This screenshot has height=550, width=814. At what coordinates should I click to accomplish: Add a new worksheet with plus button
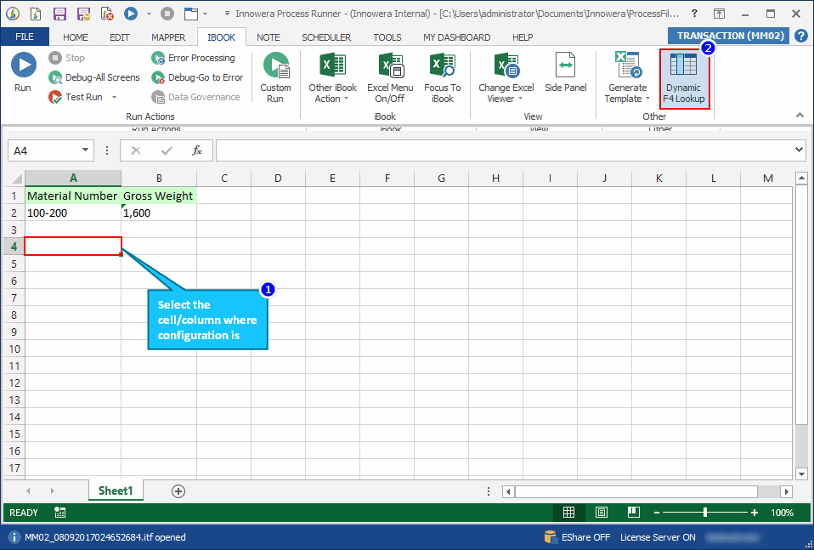tap(178, 490)
